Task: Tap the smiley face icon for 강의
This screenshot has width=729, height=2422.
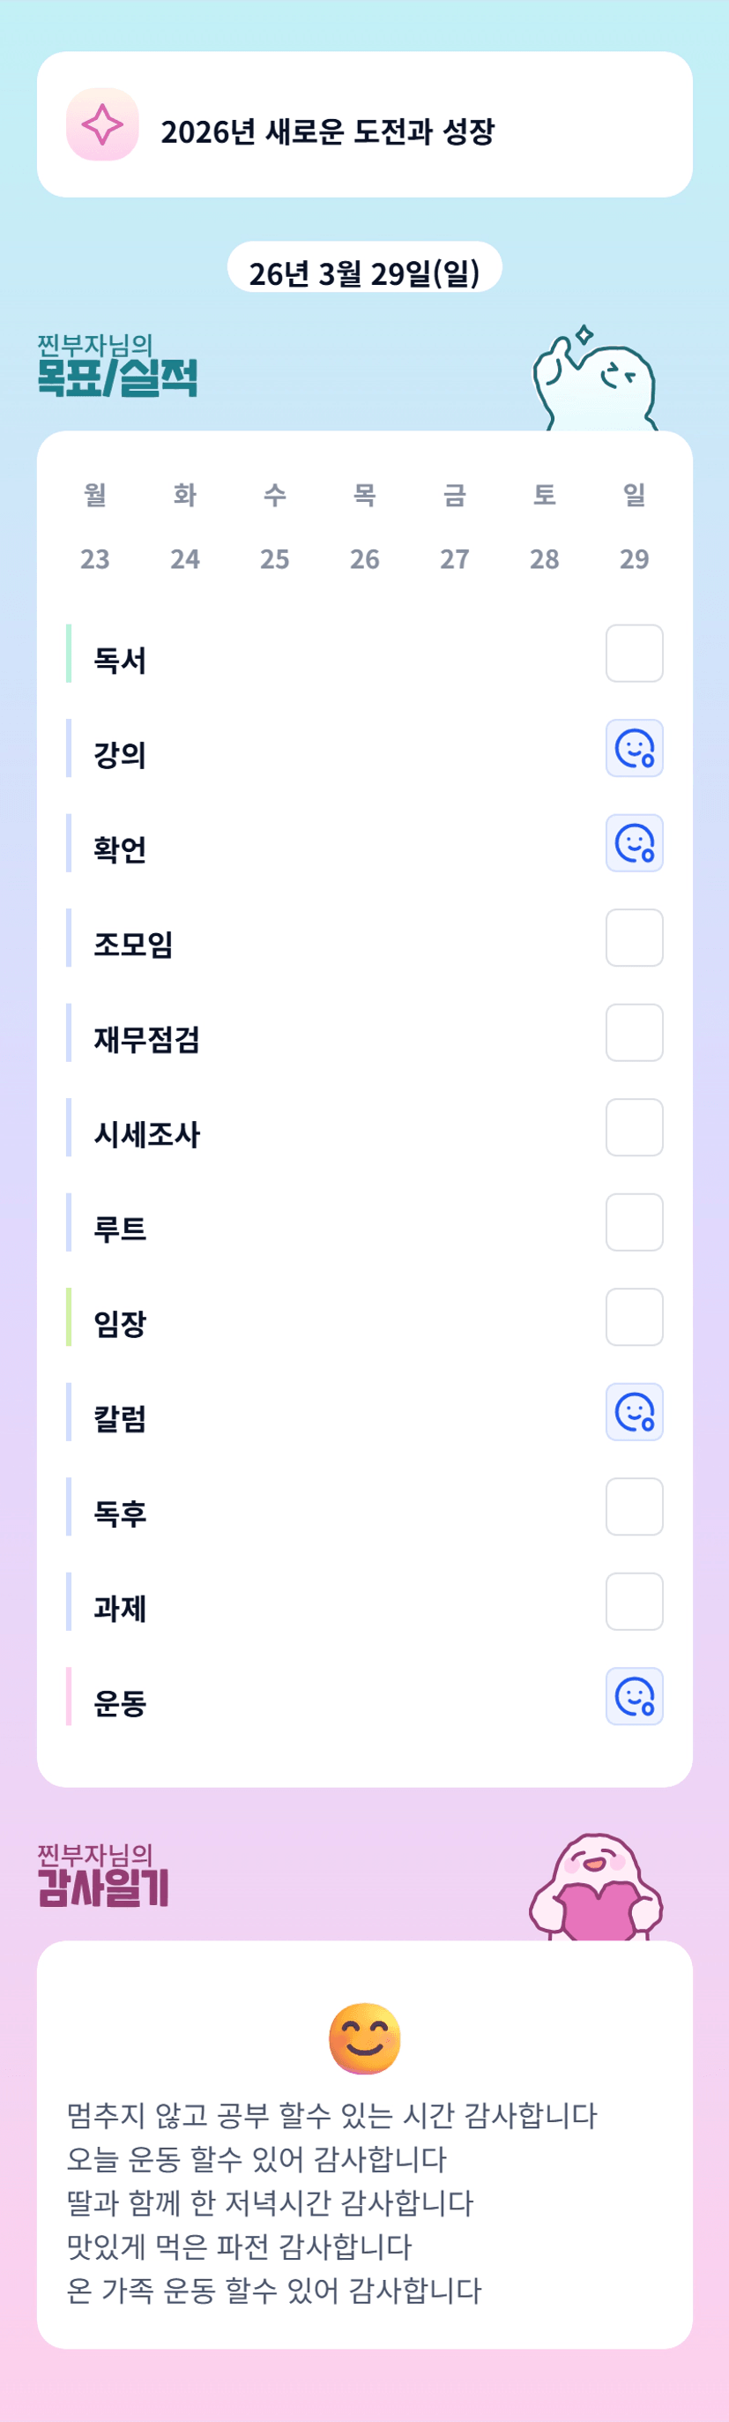Action: pos(634,749)
